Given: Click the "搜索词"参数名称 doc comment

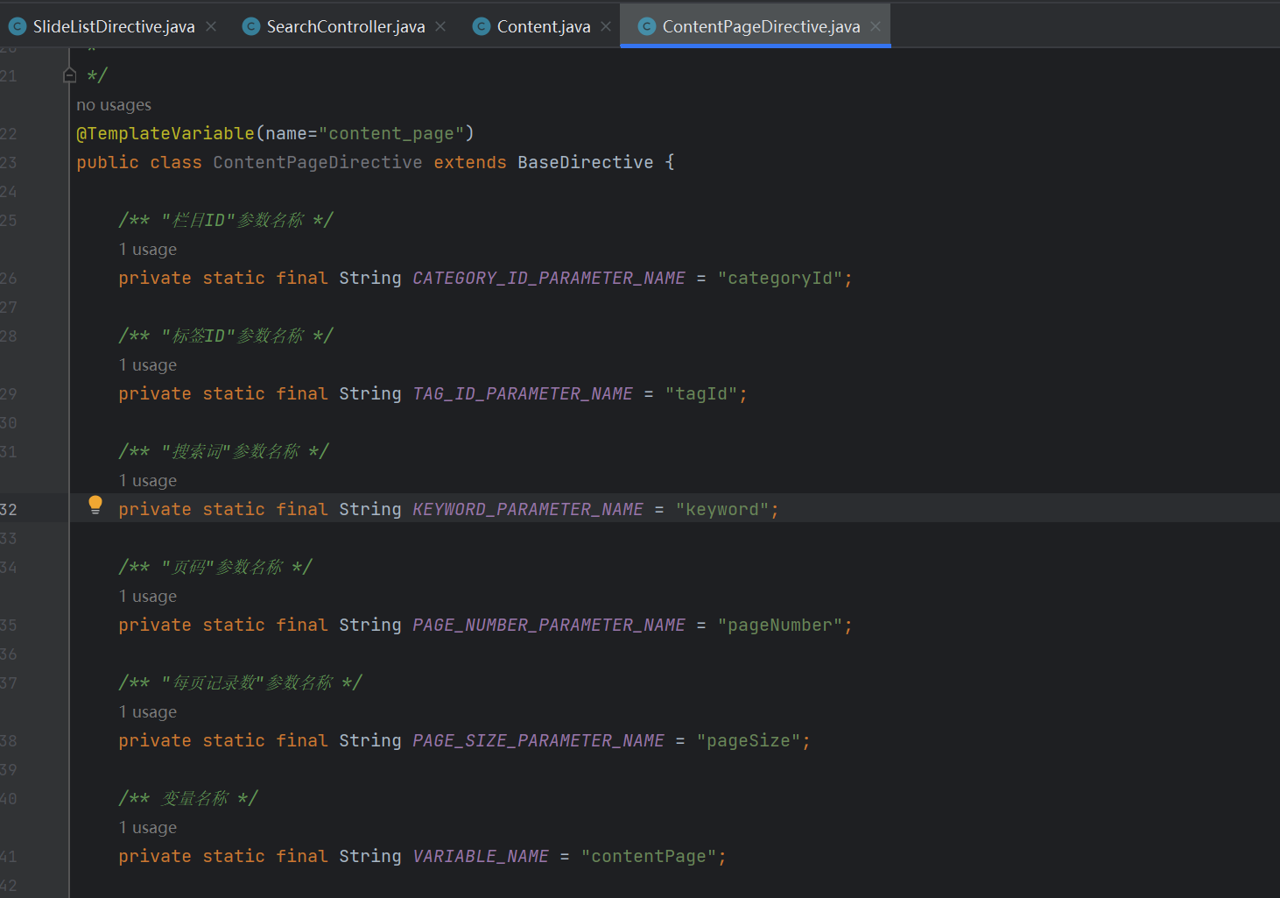Looking at the screenshot, I should tap(224, 451).
